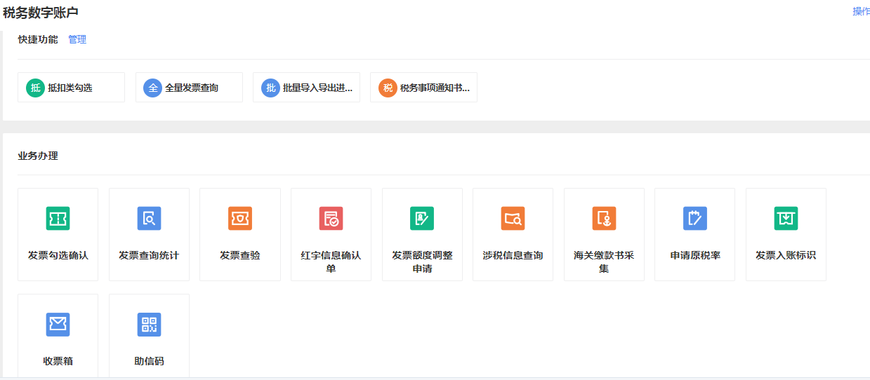Click the 管理 link beside 快捷功能
The height and width of the screenshot is (380, 870).
(x=77, y=40)
